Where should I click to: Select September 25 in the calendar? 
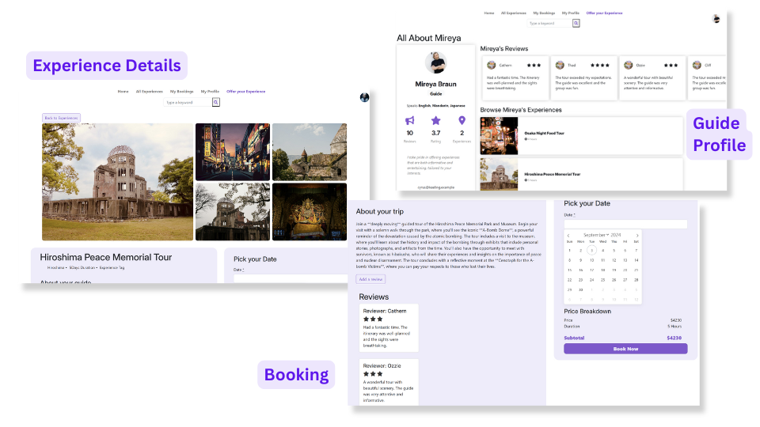pyautogui.click(x=603, y=280)
